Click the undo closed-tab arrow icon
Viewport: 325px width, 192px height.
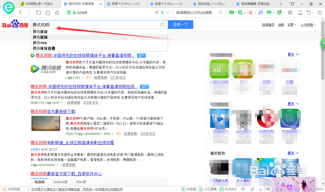(x=309, y=13)
